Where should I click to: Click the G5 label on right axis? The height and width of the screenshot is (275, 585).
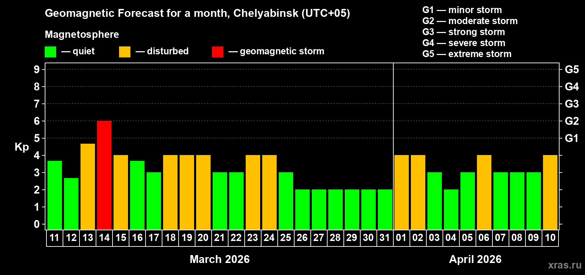coord(572,69)
